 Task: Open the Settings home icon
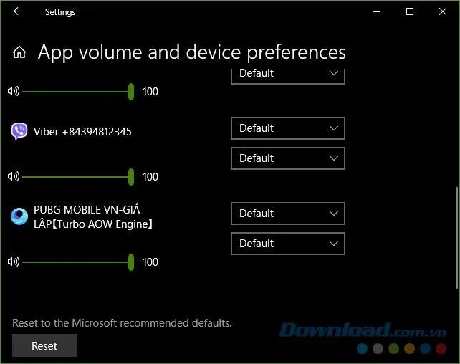coord(19,52)
